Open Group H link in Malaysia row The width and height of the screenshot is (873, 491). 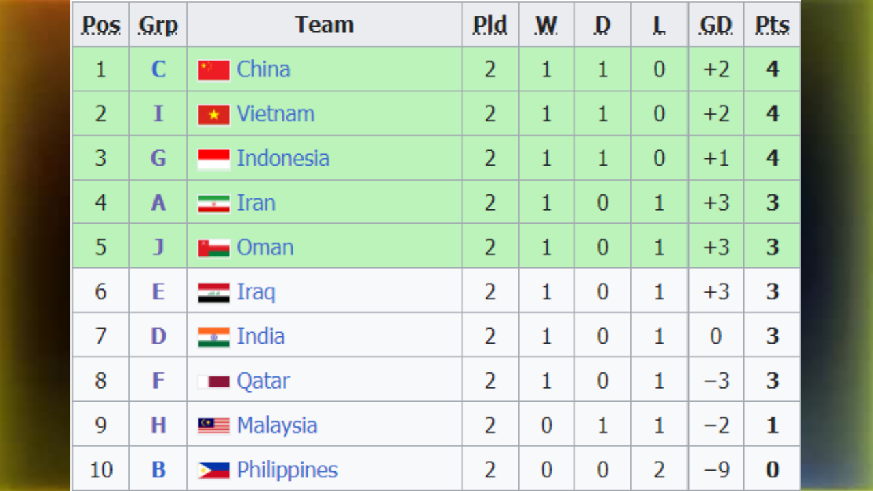point(158,426)
